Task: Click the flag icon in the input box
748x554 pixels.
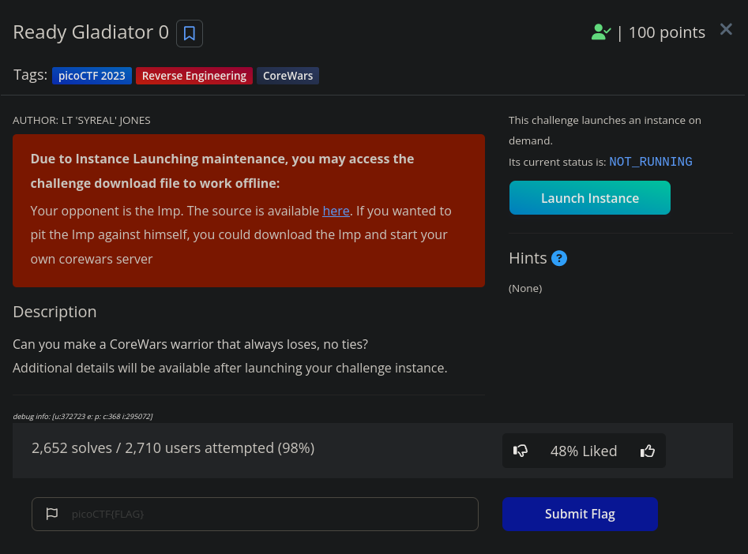Action: point(52,514)
